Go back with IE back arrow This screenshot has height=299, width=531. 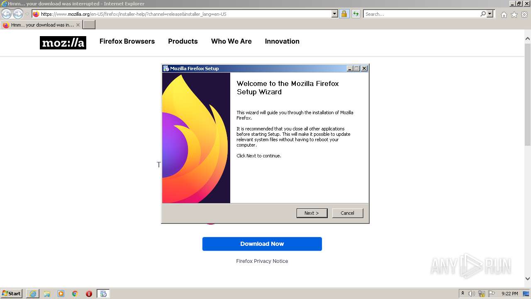(x=7, y=14)
